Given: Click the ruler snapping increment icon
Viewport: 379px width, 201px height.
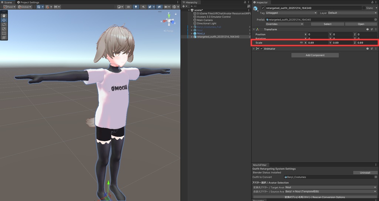Looking at the screenshot, I should [x=56, y=7].
